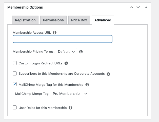159x122 pixels.
Task: Click info icon for MailChimp Merge Tag option
Action: 87,85
